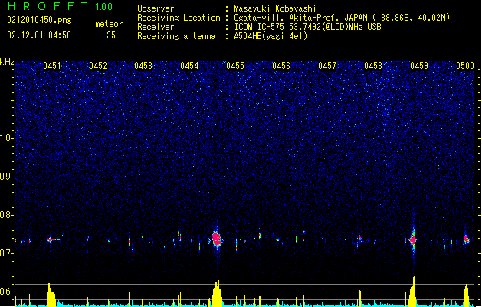This screenshot has height=307, width=482.
Task: Click the A504HB(yagi 4el) antenna text
Action: (x=271, y=36)
